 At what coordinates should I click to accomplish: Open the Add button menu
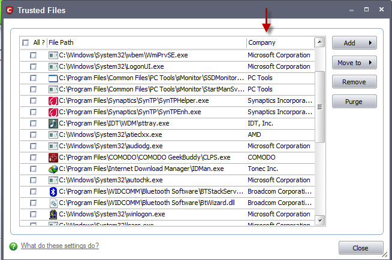tap(354, 43)
